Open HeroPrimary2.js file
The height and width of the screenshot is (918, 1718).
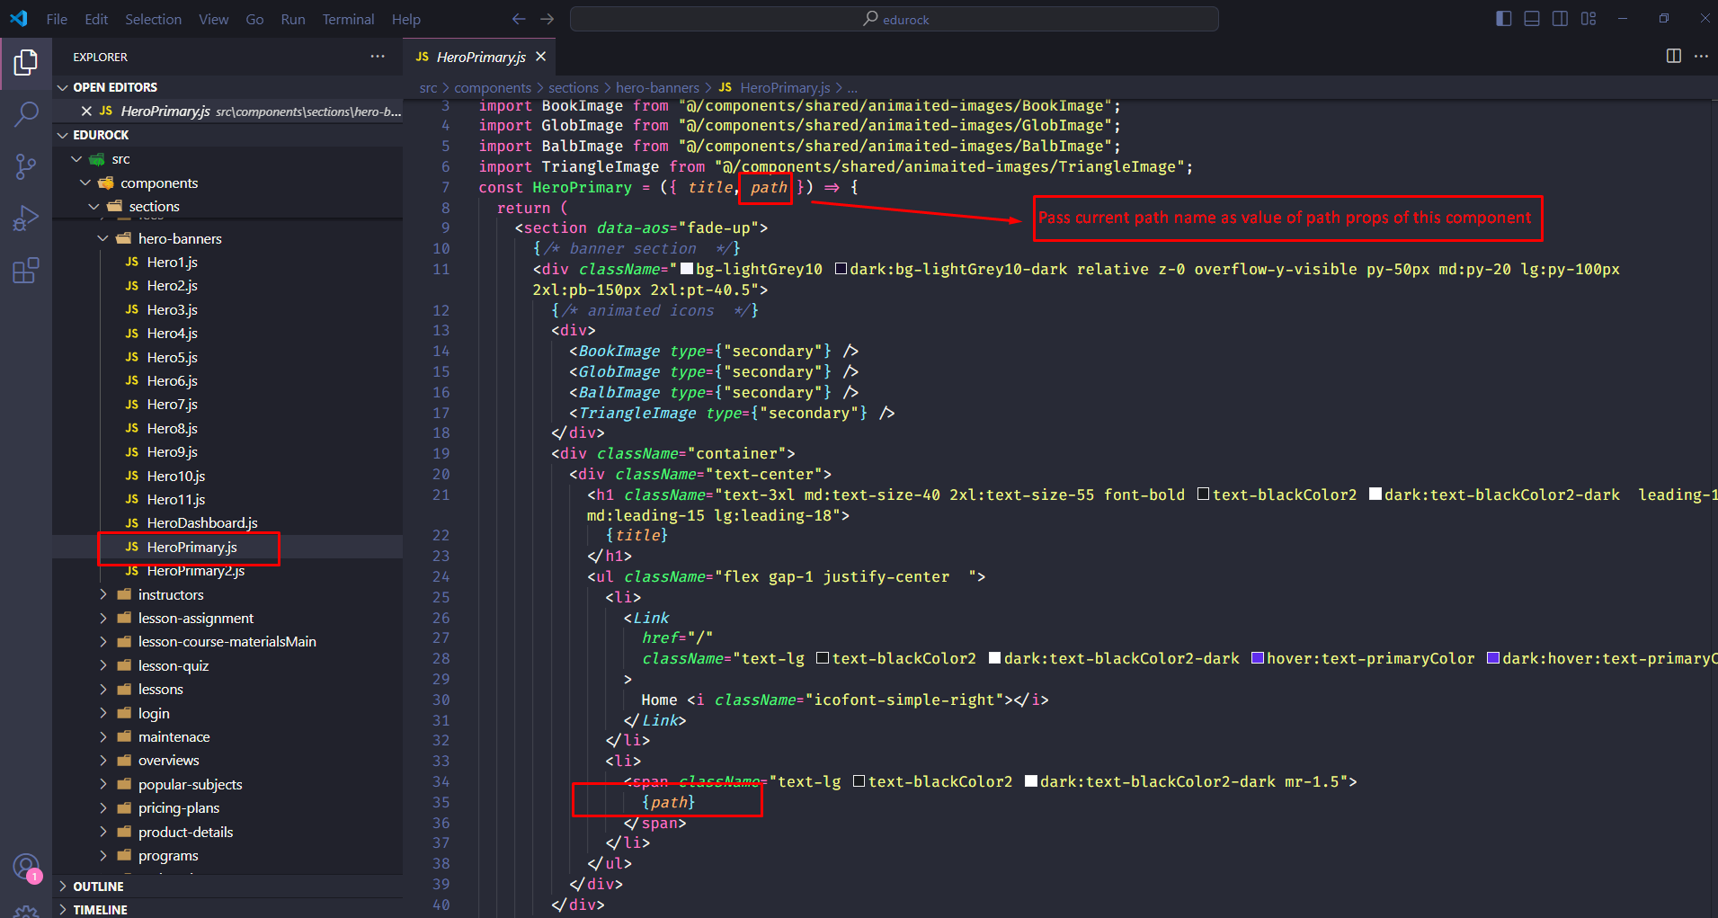(227, 570)
